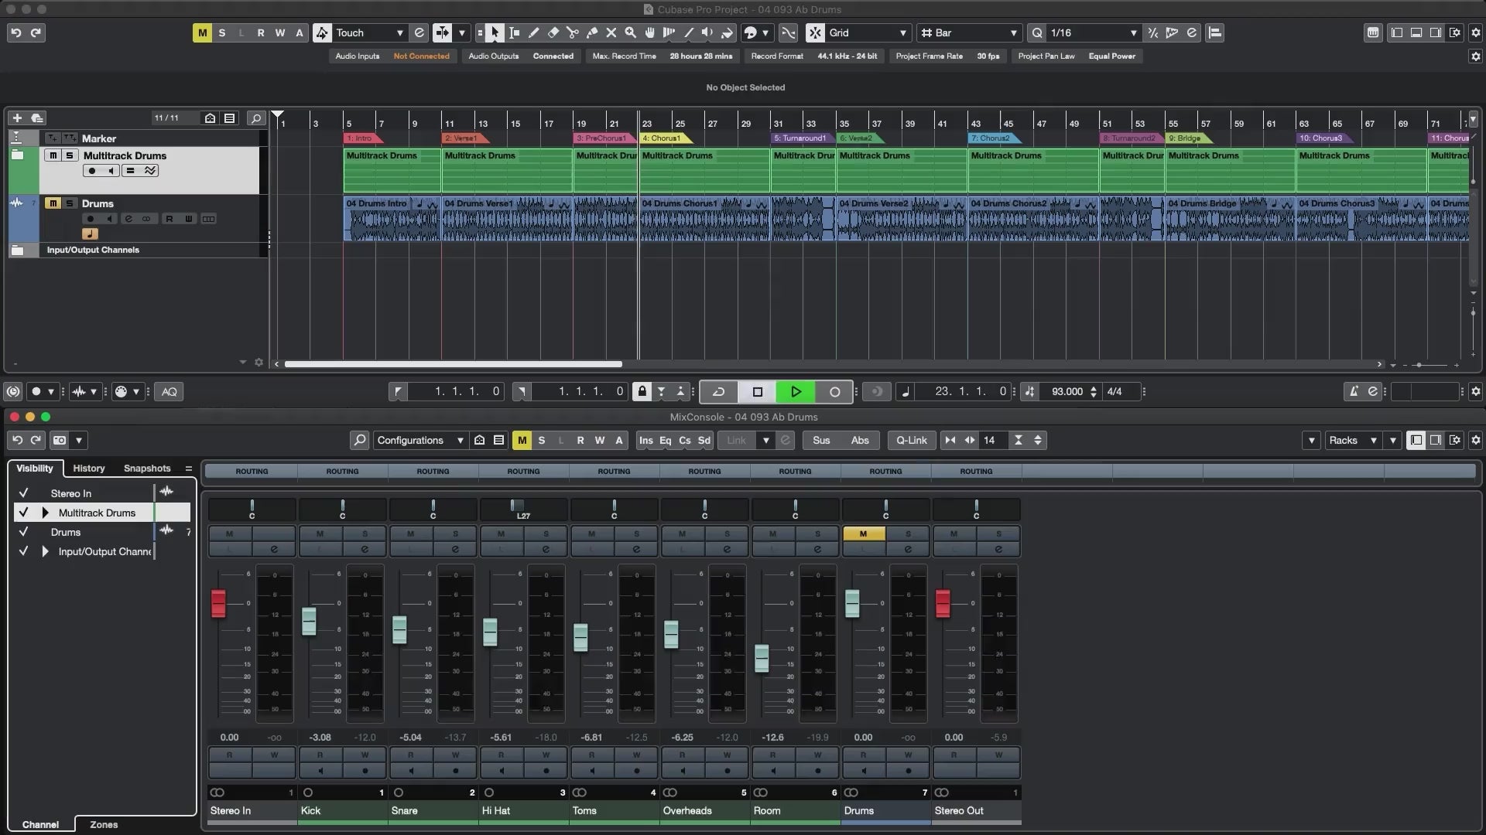Open the MixConsole Link dropdown arrow
Image resolution: width=1486 pixels, height=835 pixels.
[x=766, y=440]
